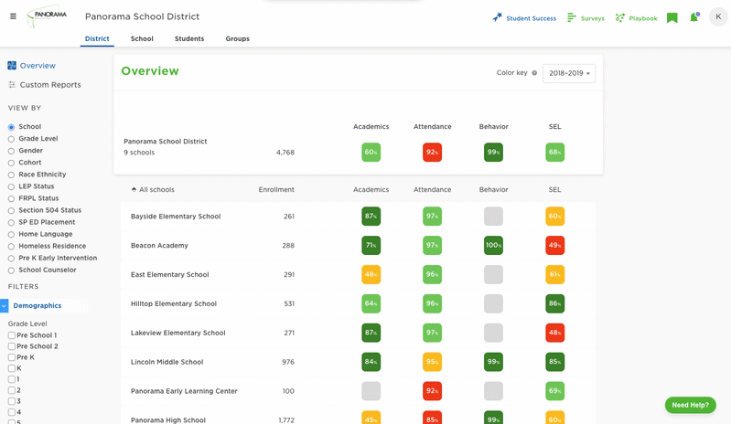The height and width of the screenshot is (424, 731).
Task: Click Beacon Academy SEL 49% swatch
Action: coord(554,245)
